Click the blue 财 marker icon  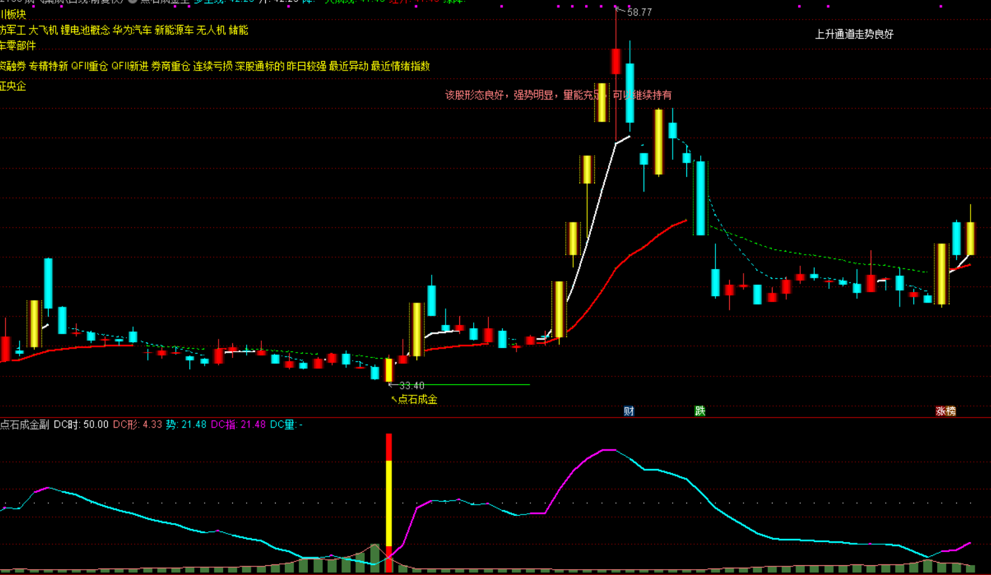coord(629,411)
